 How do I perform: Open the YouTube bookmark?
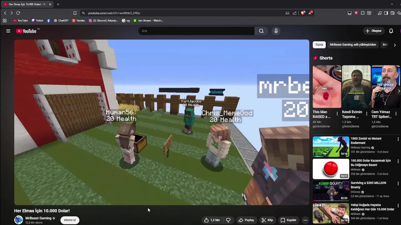(20, 21)
